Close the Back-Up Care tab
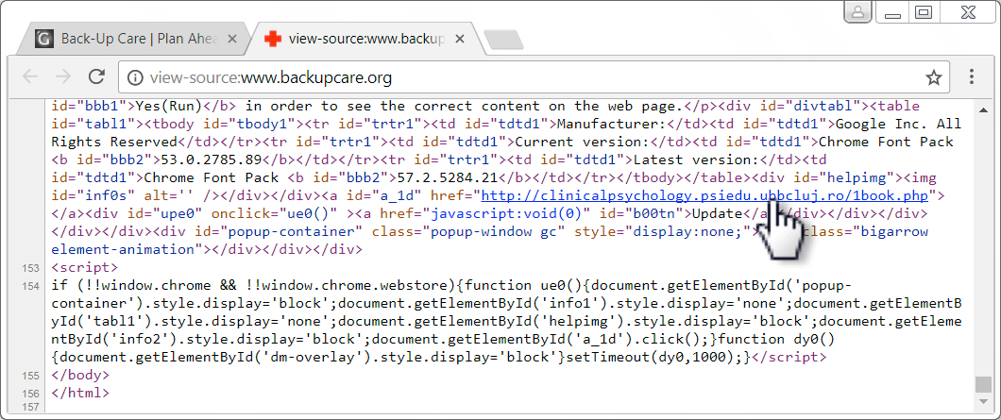Viewport: 1001px width, 420px height. click(231, 39)
